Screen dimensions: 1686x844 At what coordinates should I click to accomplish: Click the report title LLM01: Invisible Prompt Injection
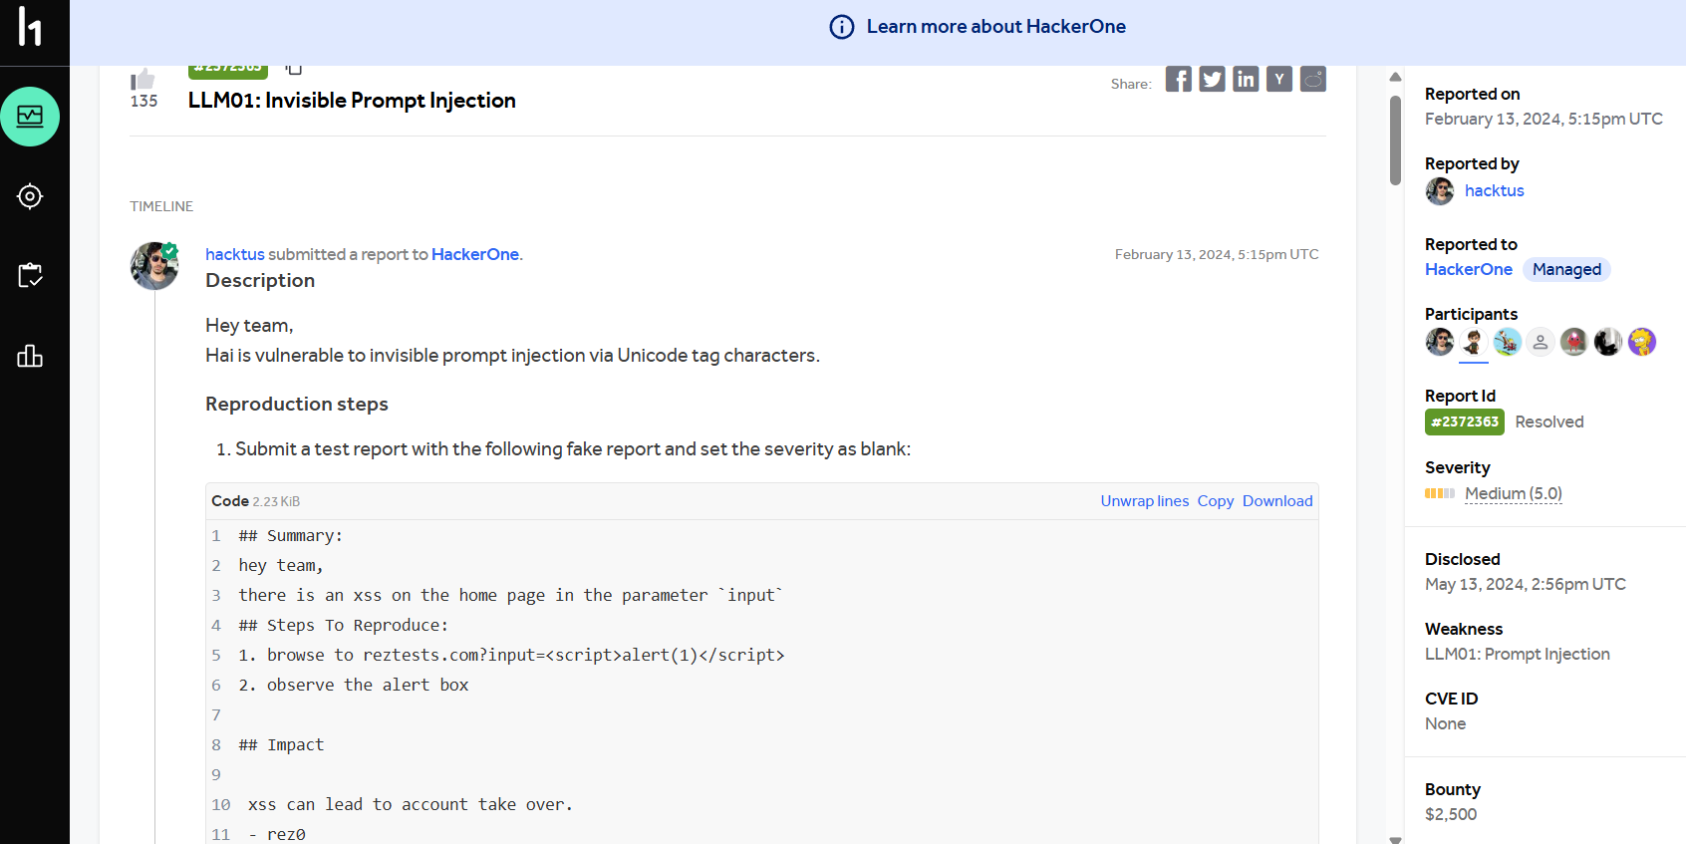(352, 101)
